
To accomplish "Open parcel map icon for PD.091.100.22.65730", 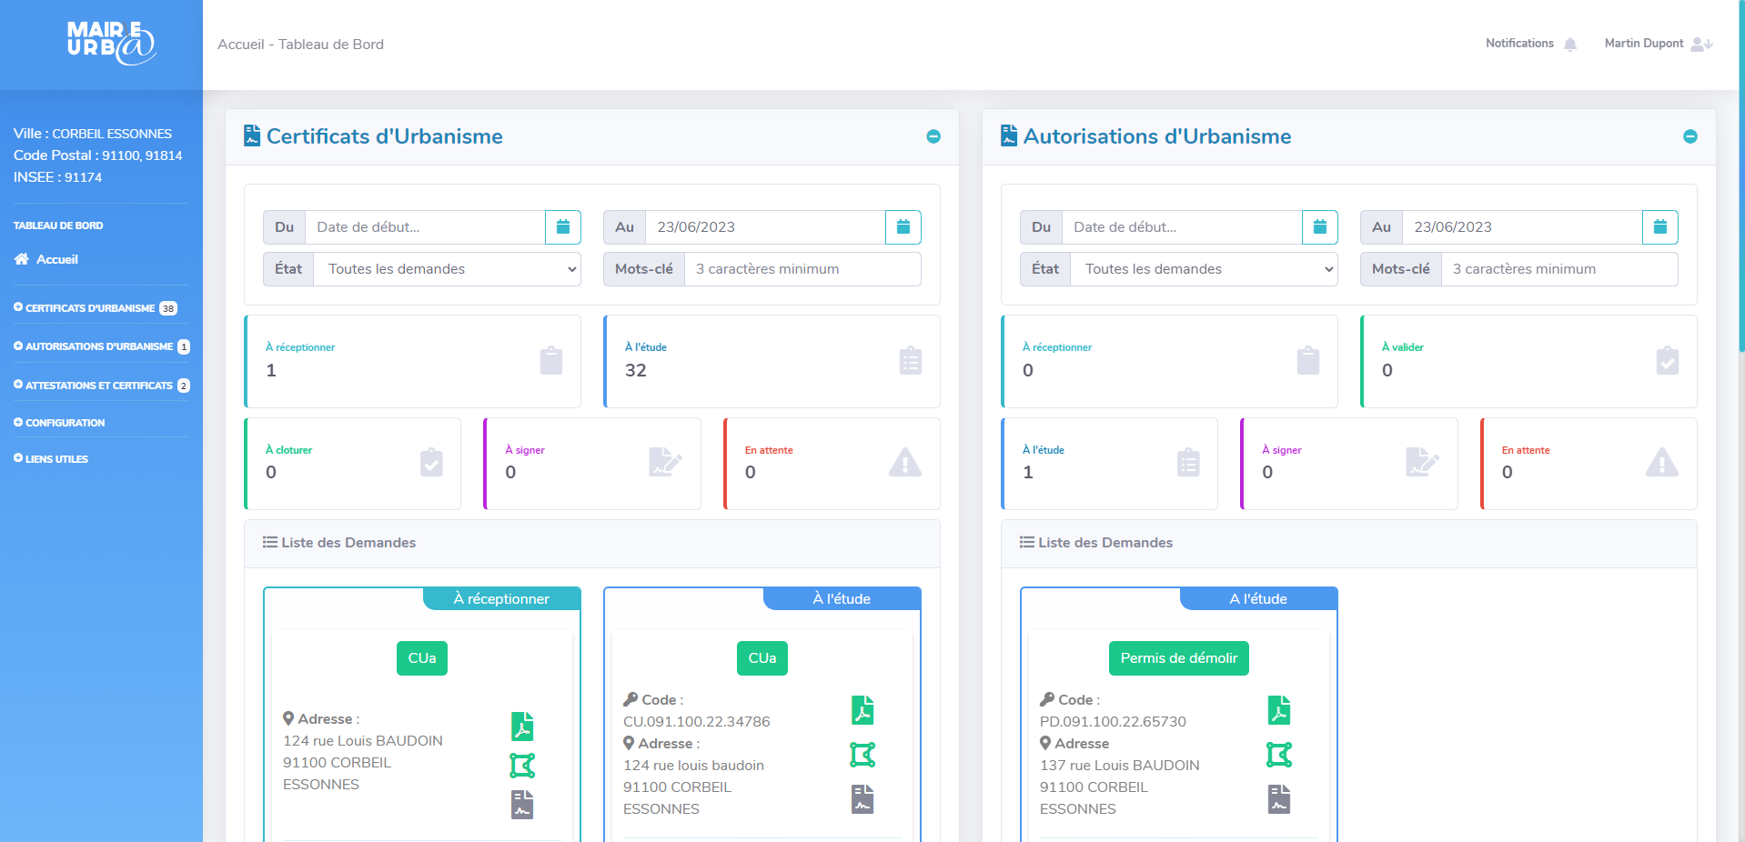I will coord(1279,755).
